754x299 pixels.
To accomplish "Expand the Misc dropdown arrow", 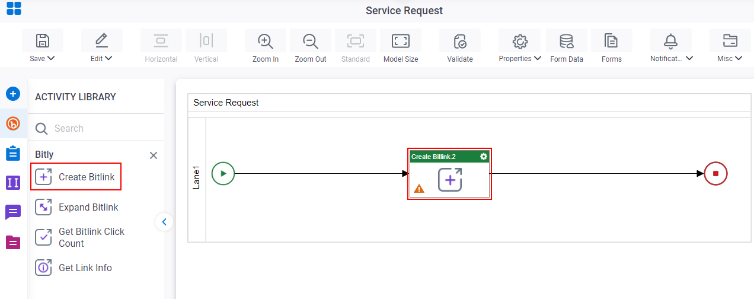I will point(739,59).
